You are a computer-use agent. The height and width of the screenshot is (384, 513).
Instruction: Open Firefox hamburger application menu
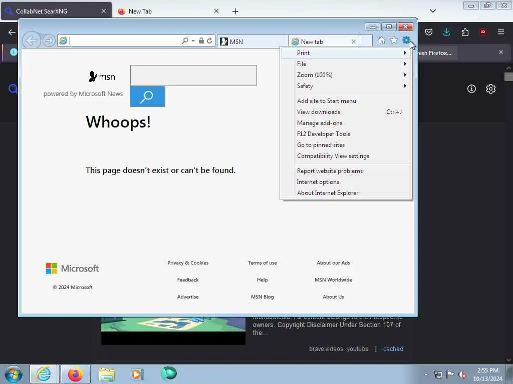click(501, 32)
